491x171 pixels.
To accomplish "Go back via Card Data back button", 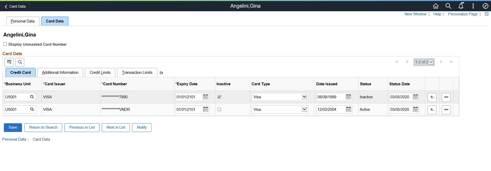I will (x=15, y=6).
